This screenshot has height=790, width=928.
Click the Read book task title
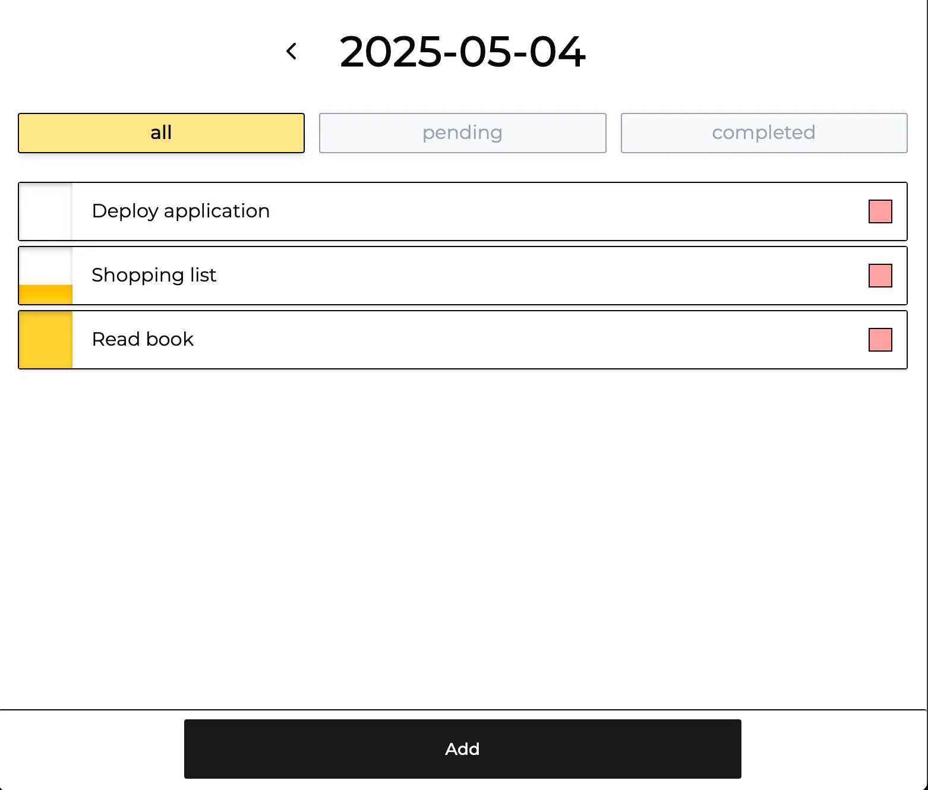coord(143,339)
